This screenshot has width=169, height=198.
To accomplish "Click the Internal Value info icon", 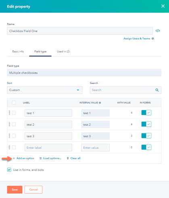I will tap(100, 103).
